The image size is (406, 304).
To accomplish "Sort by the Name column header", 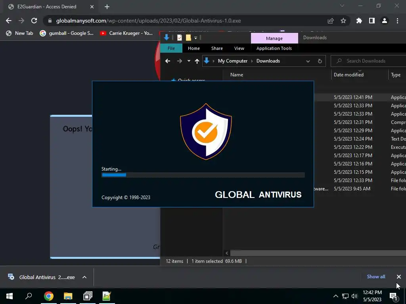I will click(x=237, y=75).
